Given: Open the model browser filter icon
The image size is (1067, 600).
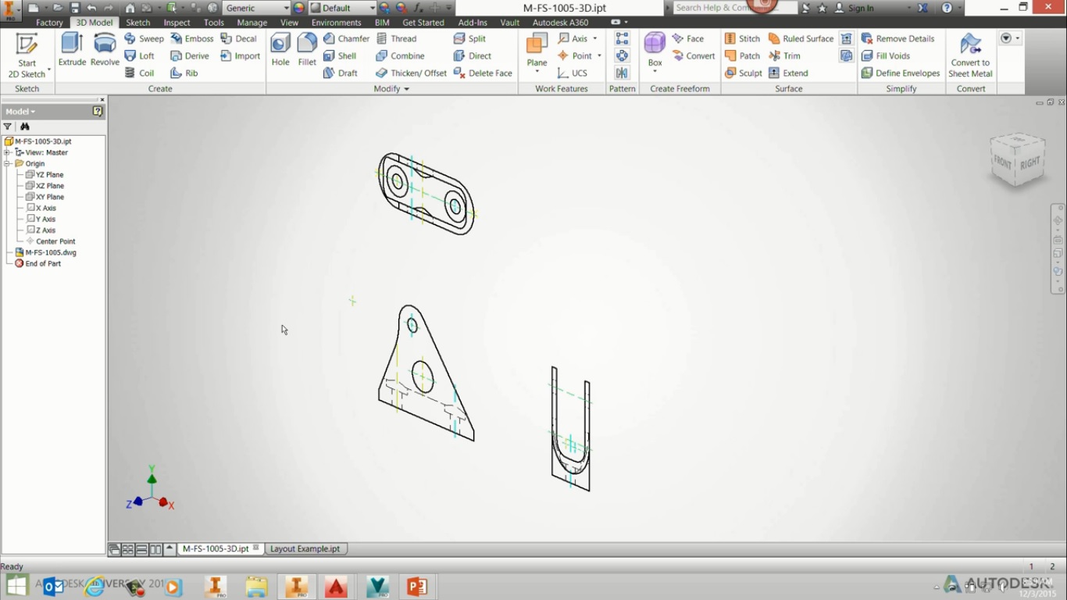Looking at the screenshot, I should pyautogui.click(x=8, y=127).
